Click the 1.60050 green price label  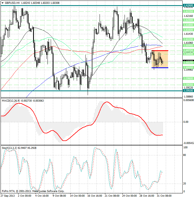pos(188,68)
